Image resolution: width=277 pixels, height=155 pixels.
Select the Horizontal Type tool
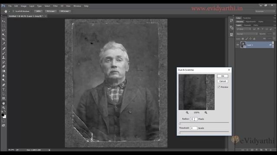(3, 90)
